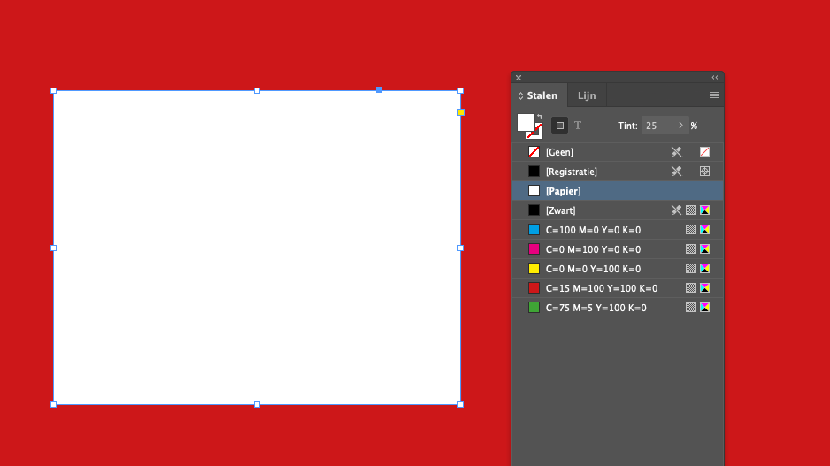This screenshot has width=830, height=466.
Task: Collapse the panel with the double arrow
Action: 715,78
